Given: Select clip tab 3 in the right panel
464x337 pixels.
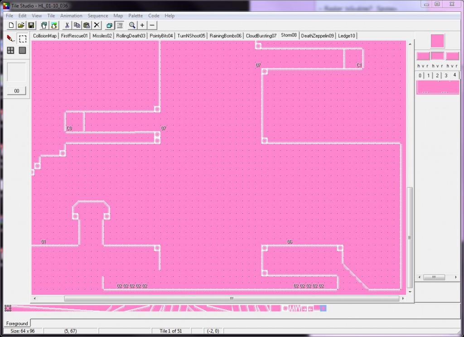Looking at the screenshot, I should 446,75.
